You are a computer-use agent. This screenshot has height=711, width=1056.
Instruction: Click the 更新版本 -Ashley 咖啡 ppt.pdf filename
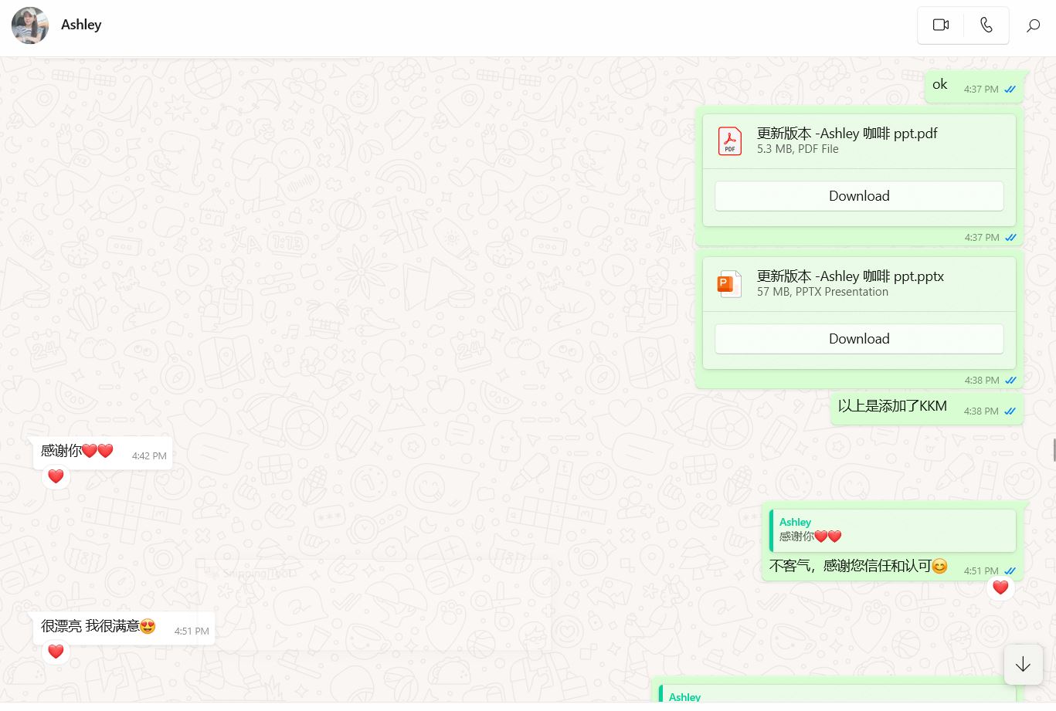click(x=847, y=134)
